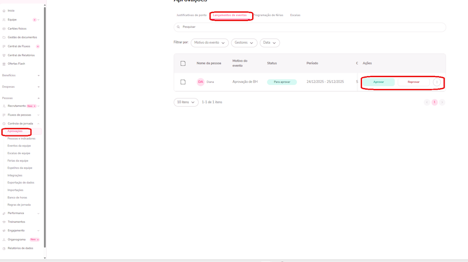Viewport: 468px width, 262px height.
Task: Click the Central de Relatórios icon
Action: 4,55
